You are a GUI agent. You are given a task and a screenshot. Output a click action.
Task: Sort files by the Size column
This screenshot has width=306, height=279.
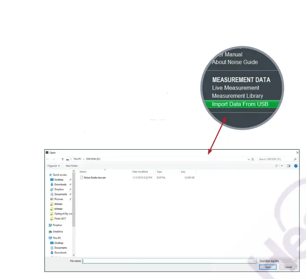(183, 172)
